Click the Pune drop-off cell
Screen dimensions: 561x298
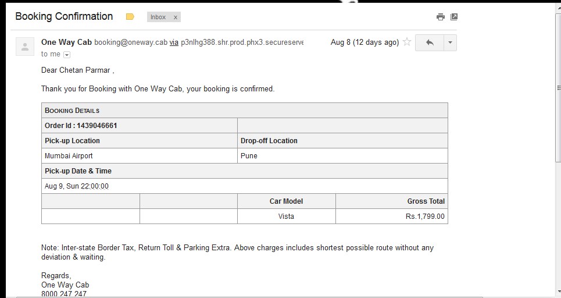click(342, 156)
